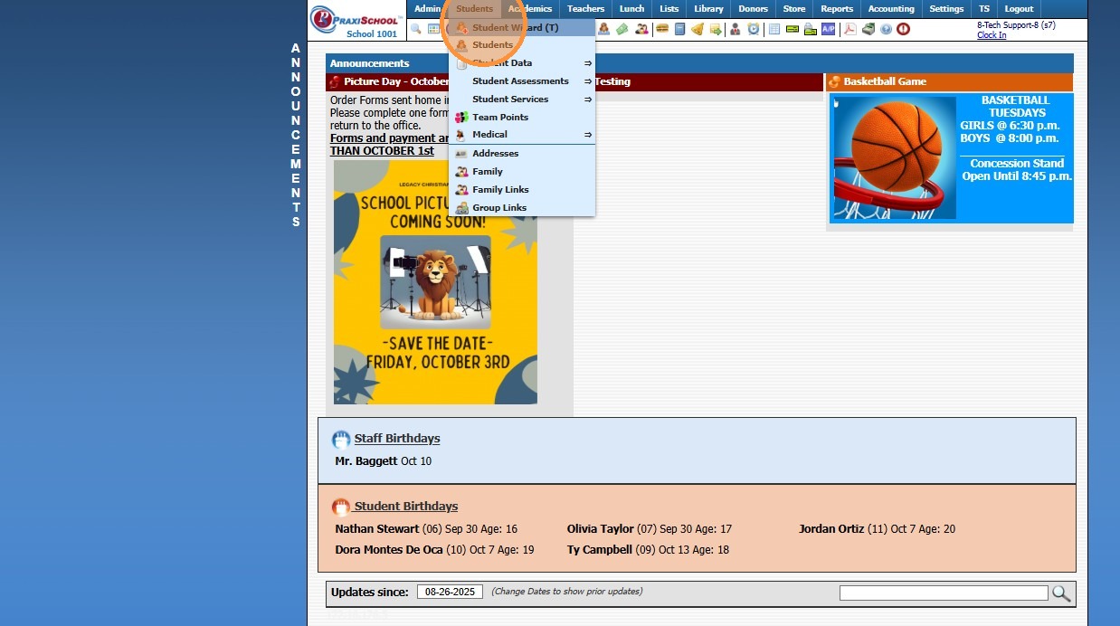Open the Staff Birthdays link
The width and height of the screenshot is (1120, 626).
tap(397, 438)
